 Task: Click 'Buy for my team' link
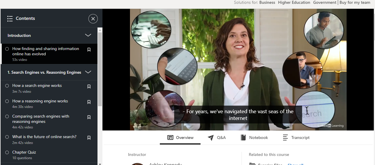tap(355, 3)
